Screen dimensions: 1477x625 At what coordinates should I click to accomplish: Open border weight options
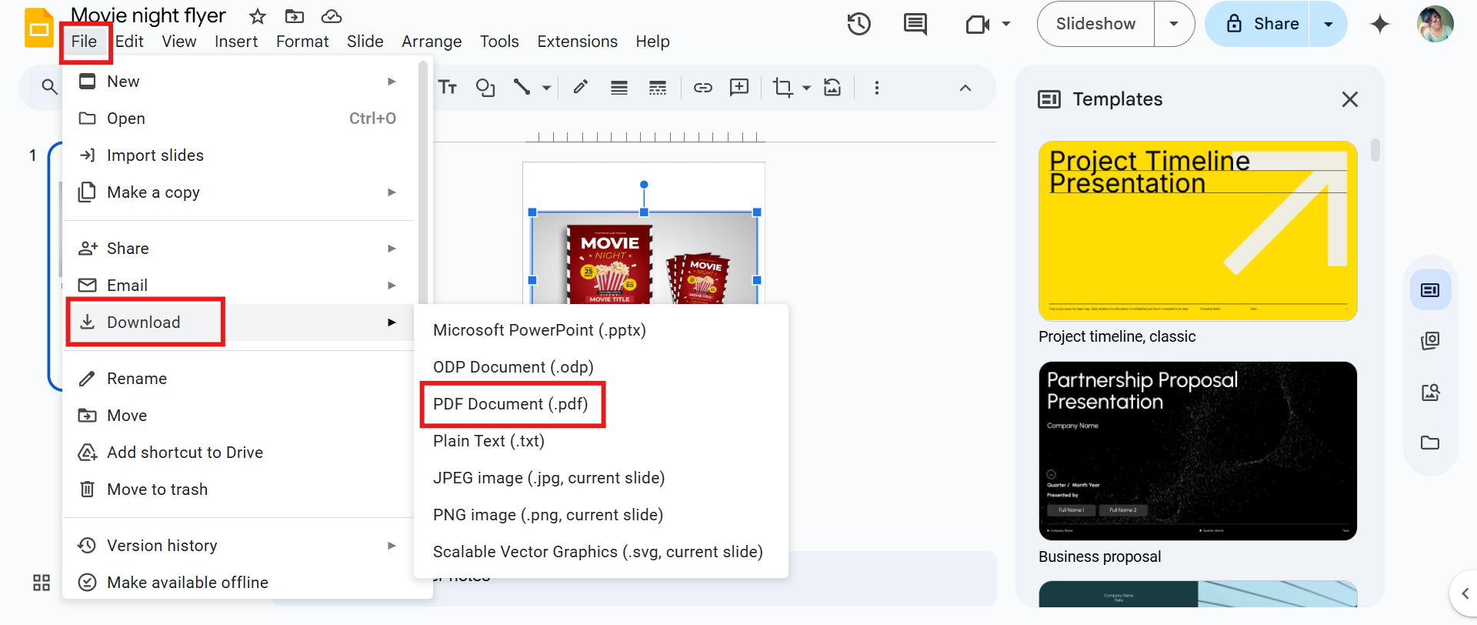619,88
